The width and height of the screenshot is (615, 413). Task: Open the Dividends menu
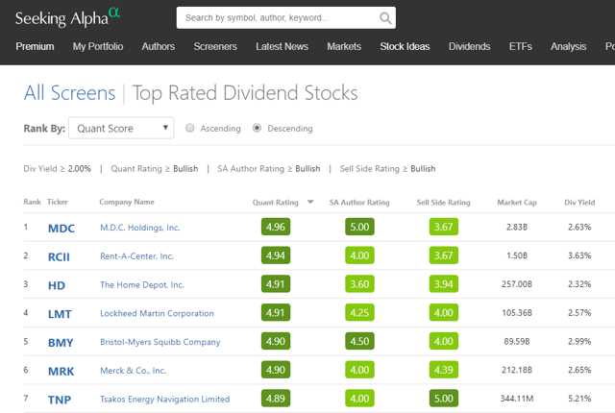pyautogui.click(x=470, y=46)
